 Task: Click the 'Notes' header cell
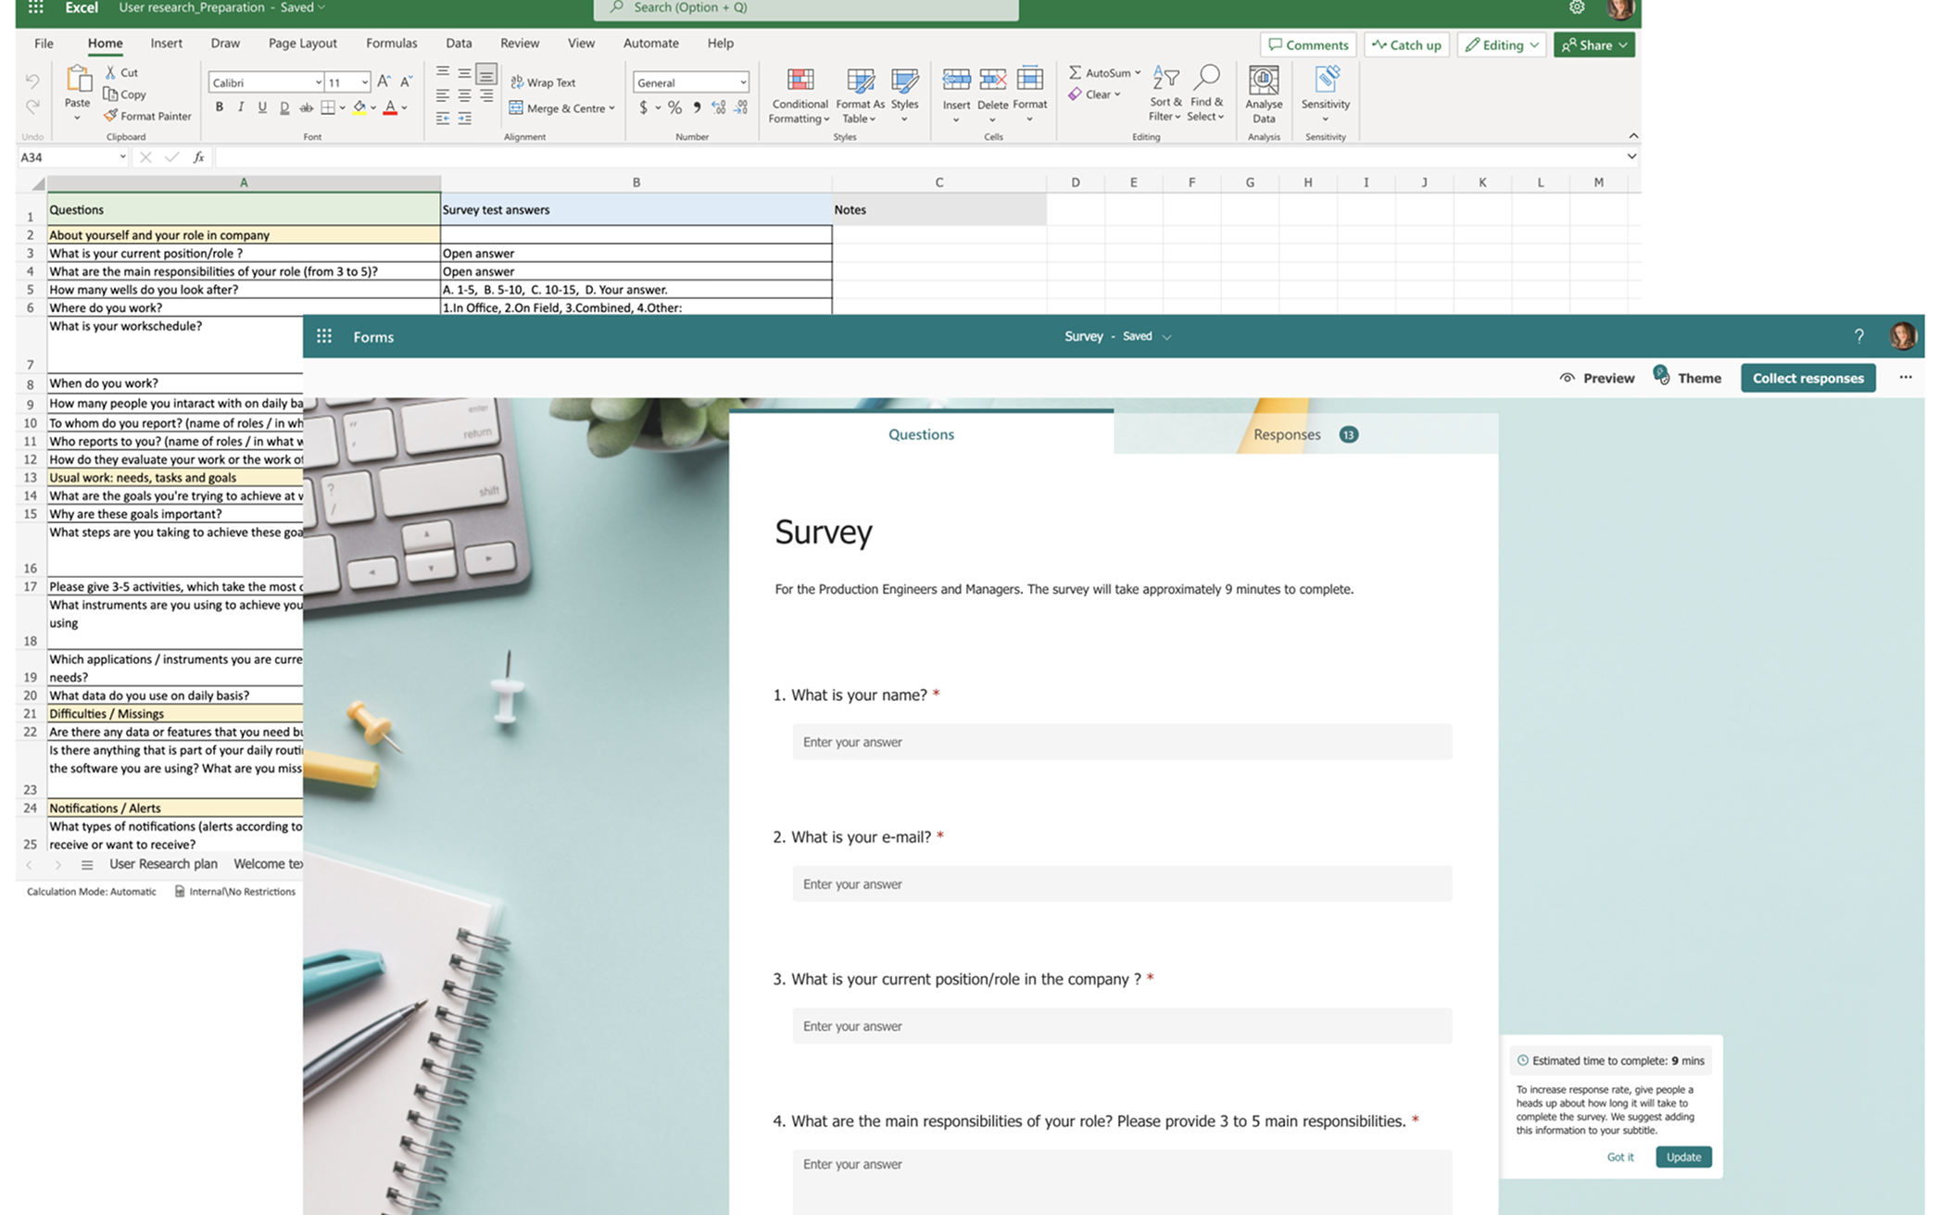(x=939, y=209)
